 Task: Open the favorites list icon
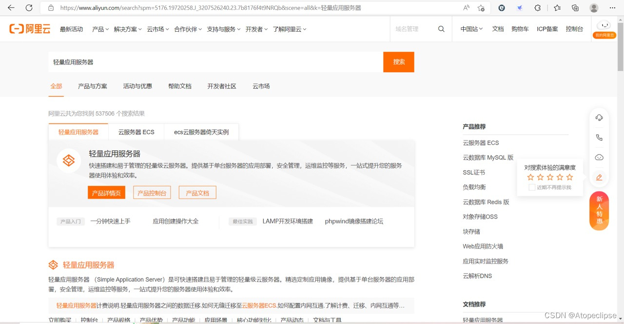[557, 8]
